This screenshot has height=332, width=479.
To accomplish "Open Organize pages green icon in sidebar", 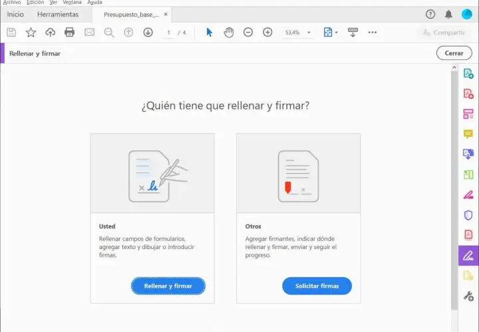I will [468, 175].
